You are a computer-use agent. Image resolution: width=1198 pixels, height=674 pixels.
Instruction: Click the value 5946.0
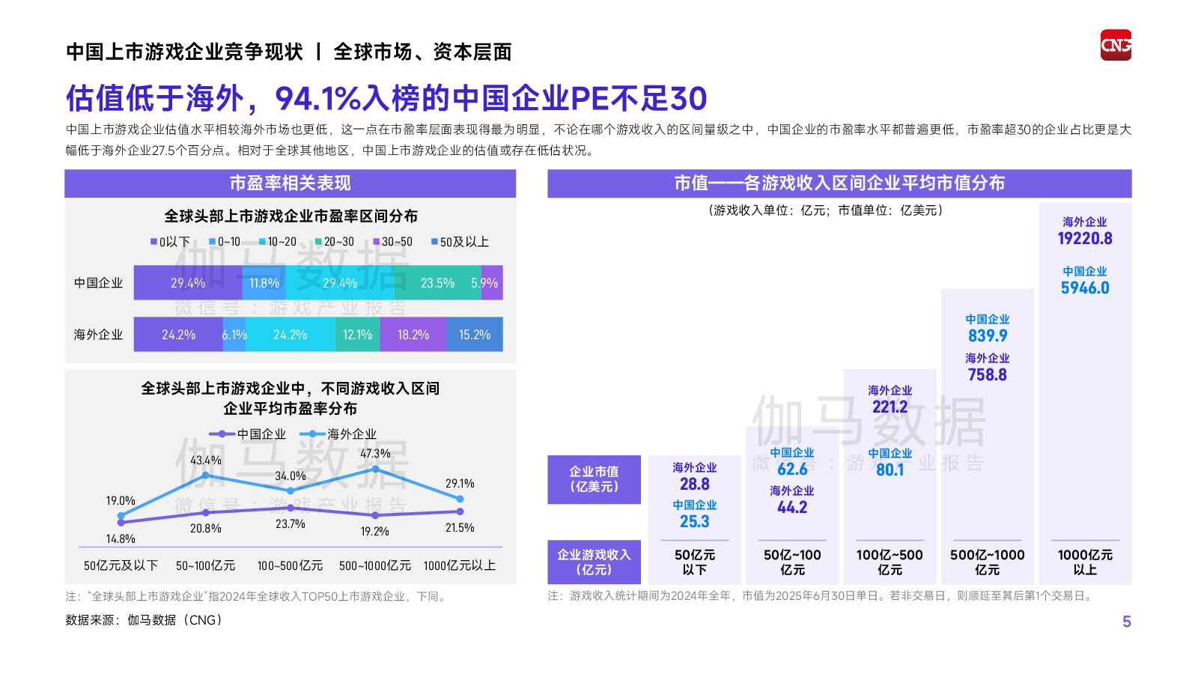[x=1085, y=288]
